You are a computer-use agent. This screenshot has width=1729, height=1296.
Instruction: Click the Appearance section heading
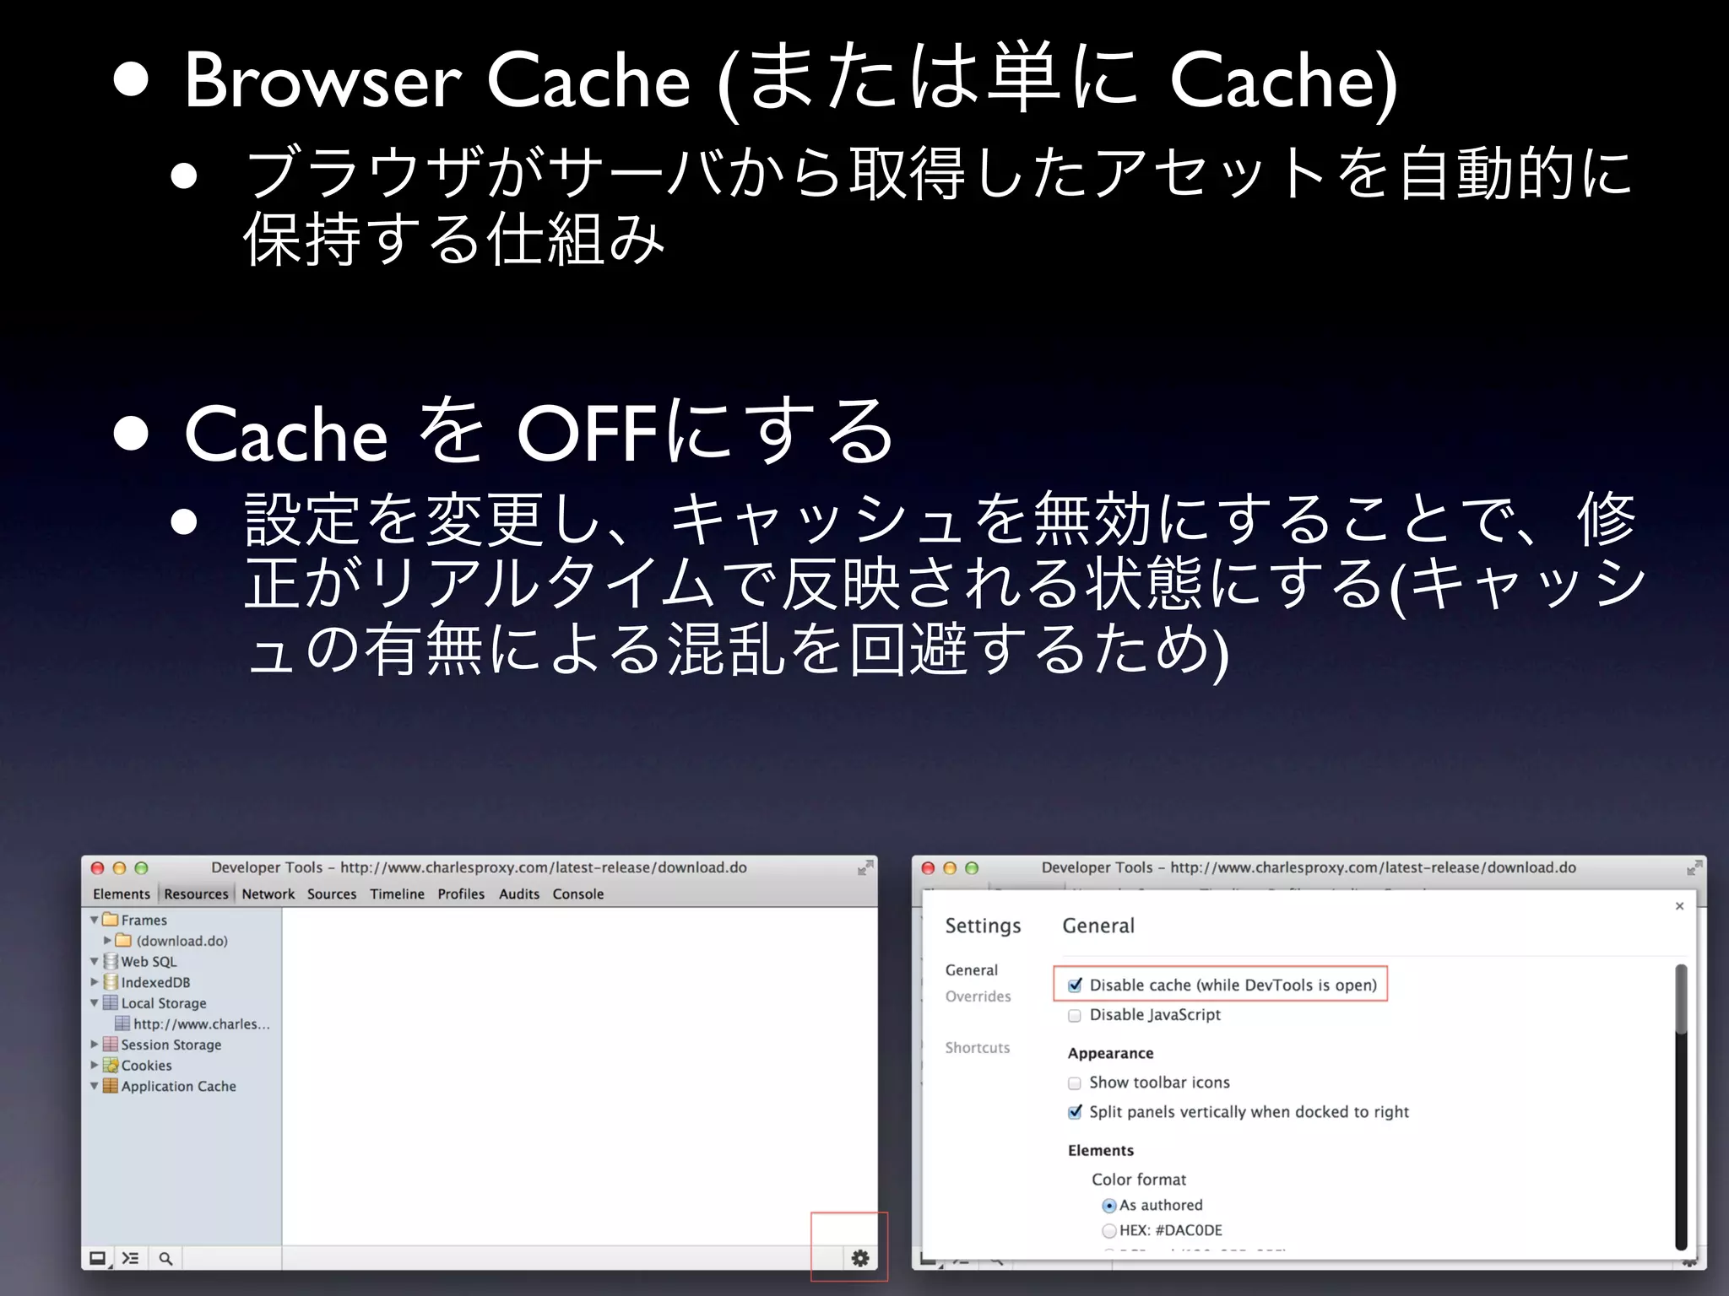pyautogui.click(x=1110, y=1053)
